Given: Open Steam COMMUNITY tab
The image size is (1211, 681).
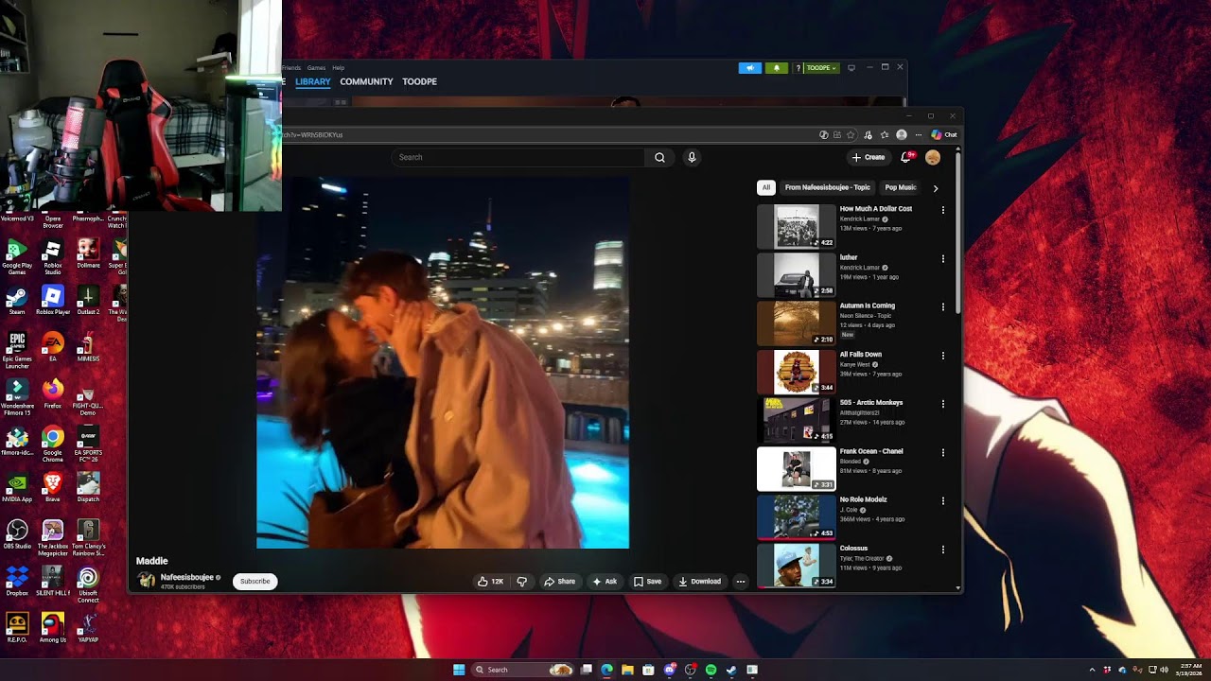Looking at the screenshot, I should pos(366,82).
